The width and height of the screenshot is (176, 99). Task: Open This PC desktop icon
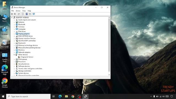(5, 18)
